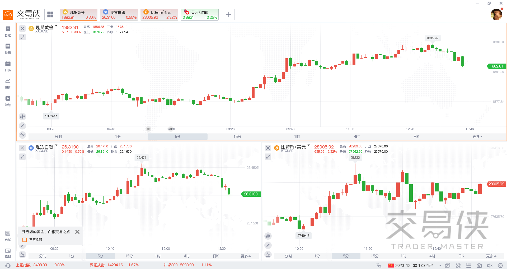Close the 开启您的黄金、白银交易之旅 popup
507x269 pixels.
(x=77, y=232)
